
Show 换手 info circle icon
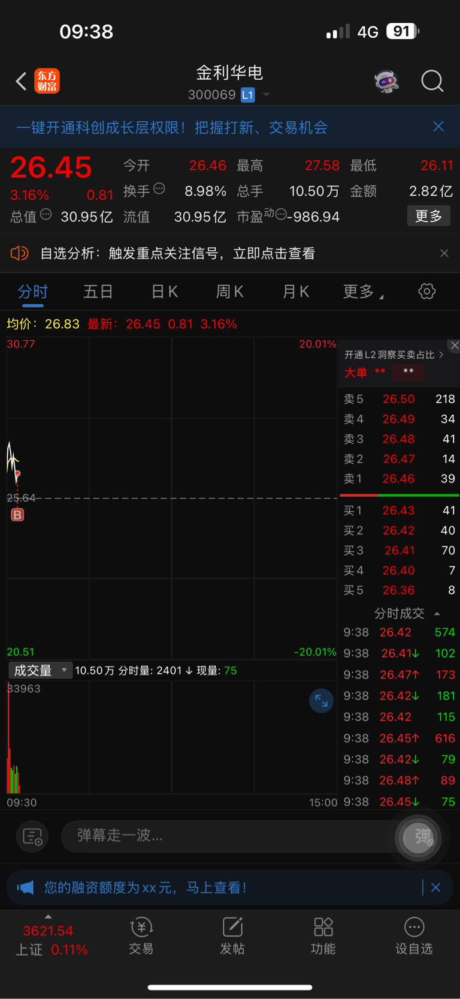(159, 189)
